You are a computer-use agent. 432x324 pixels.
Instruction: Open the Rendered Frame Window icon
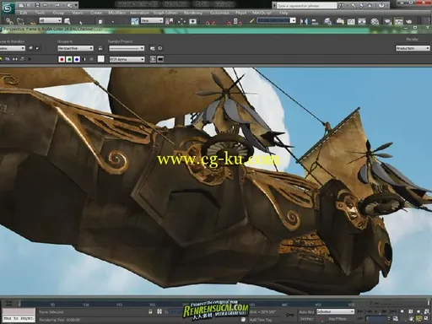click(398, 21)
